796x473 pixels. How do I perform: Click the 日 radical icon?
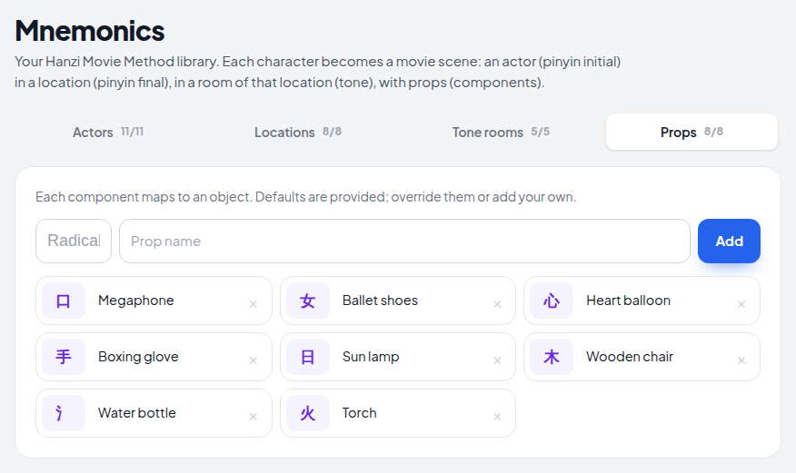point(308,357)
